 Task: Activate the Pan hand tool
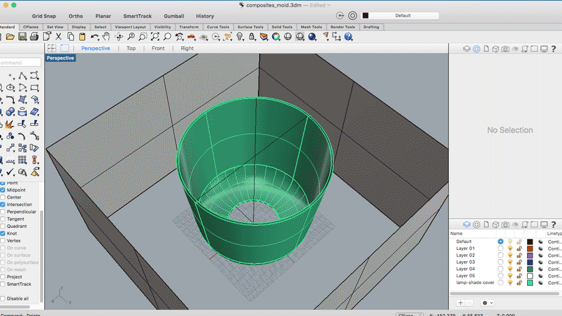click(x=106, y=37)
